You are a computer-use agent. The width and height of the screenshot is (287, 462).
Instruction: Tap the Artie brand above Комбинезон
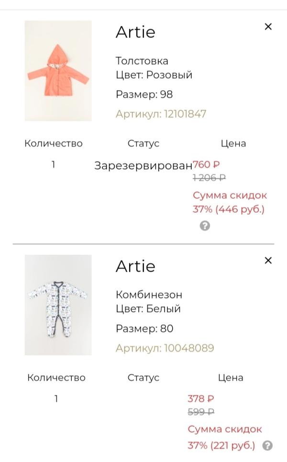(135, 266)
